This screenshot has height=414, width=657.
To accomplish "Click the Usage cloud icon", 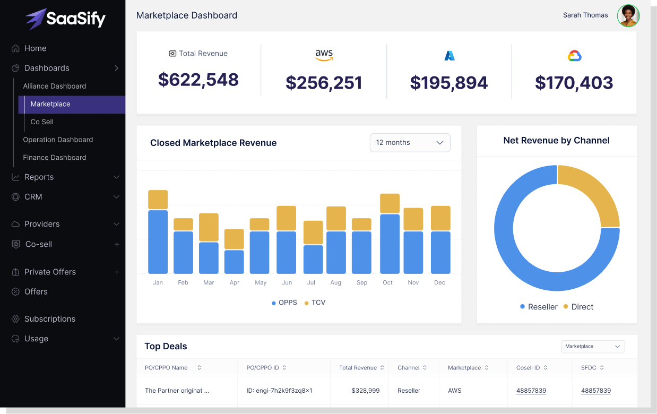I will [15, 339].
